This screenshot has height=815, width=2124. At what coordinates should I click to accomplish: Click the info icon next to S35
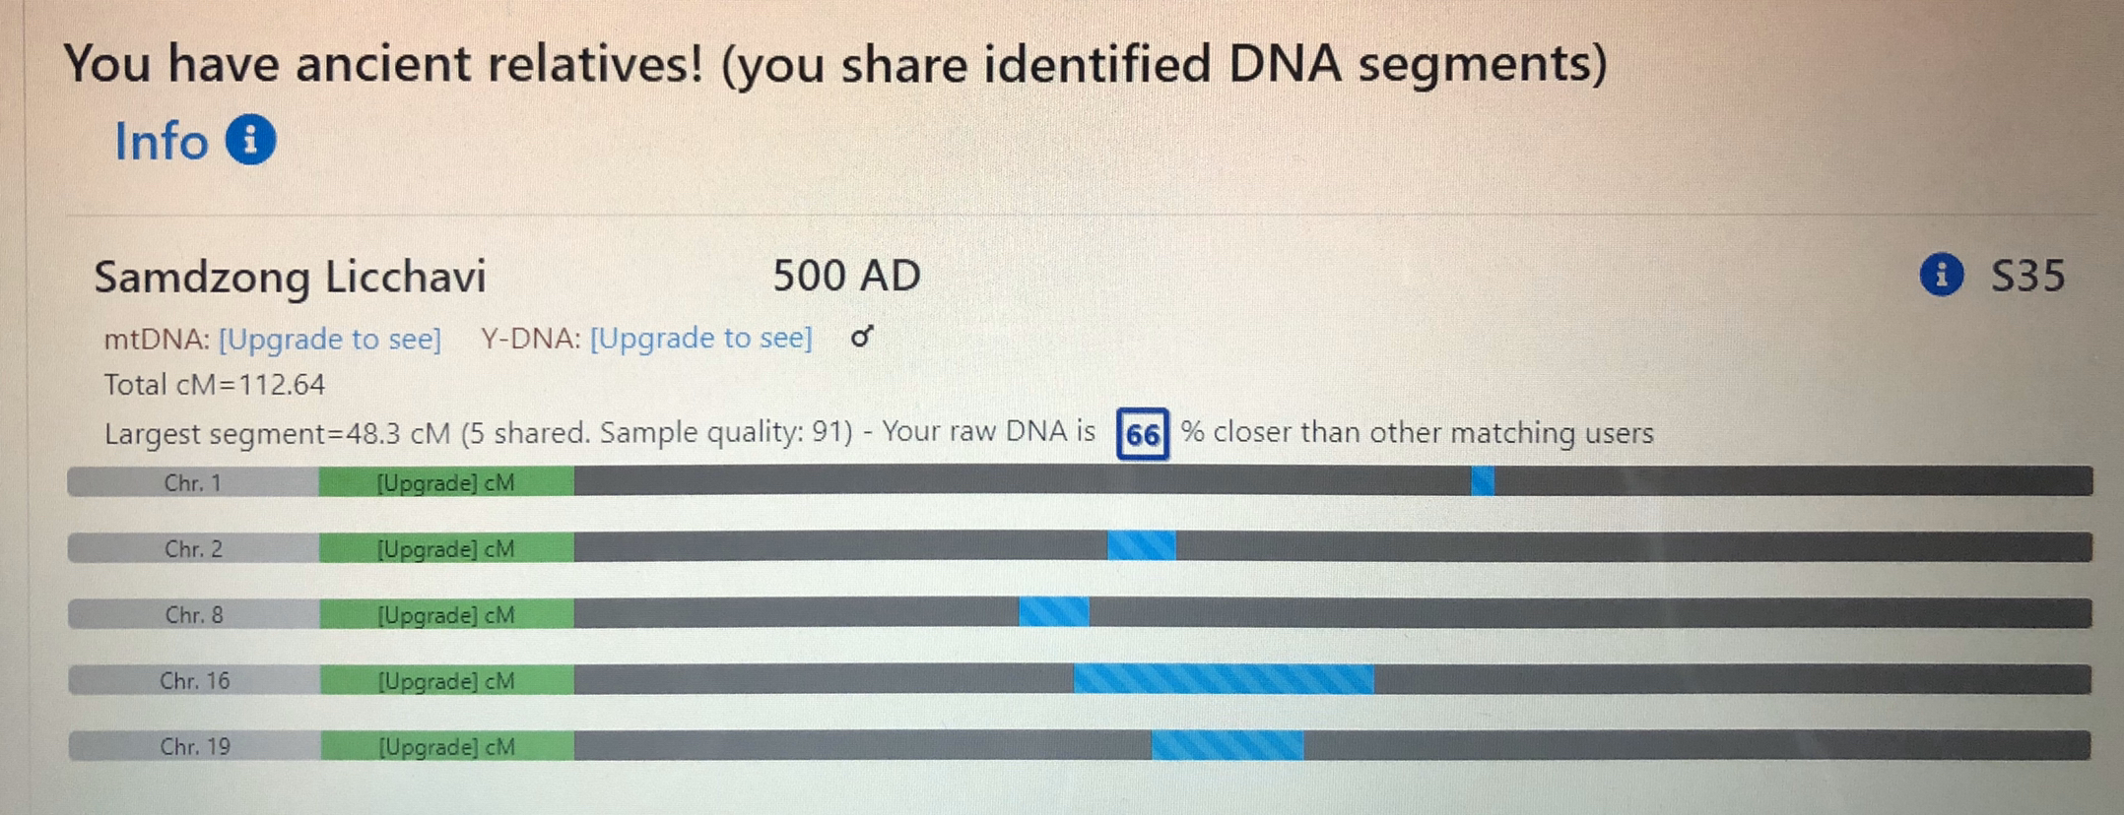tap(1941, 275)
